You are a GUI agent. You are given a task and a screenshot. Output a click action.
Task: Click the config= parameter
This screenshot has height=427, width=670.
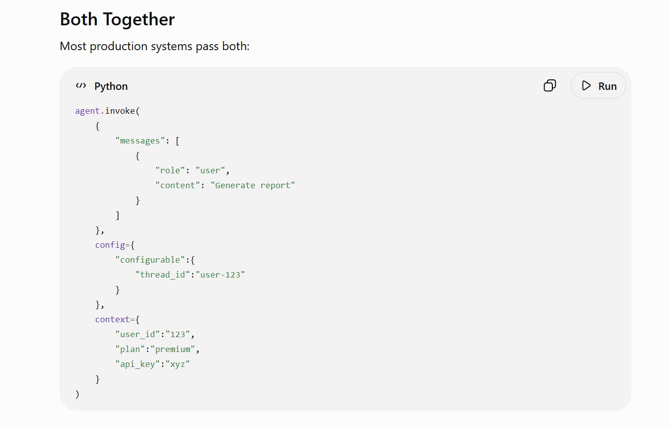(113, 245)
